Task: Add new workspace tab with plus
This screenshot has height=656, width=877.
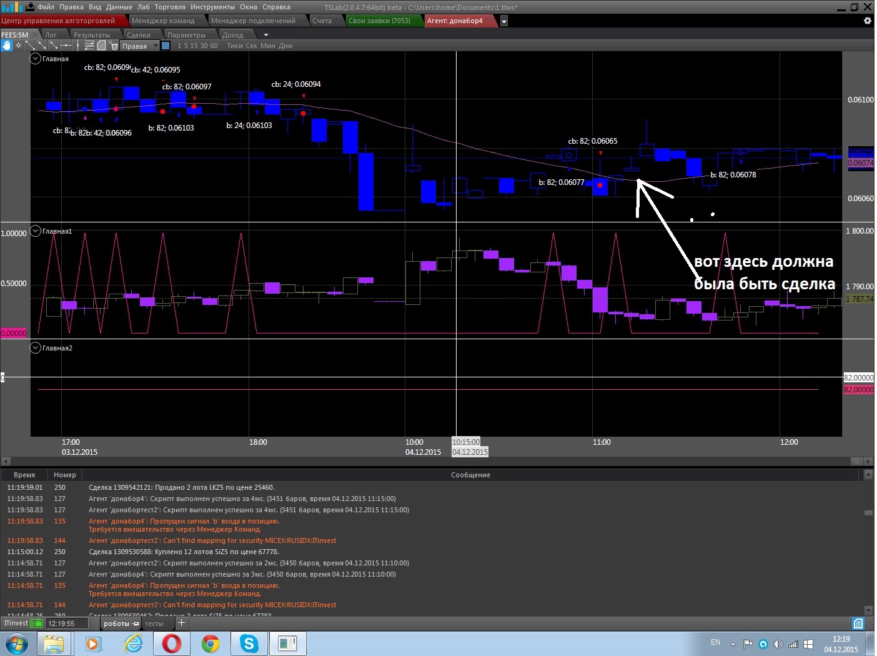Action: pyautogui.click(x=181, y=623)
